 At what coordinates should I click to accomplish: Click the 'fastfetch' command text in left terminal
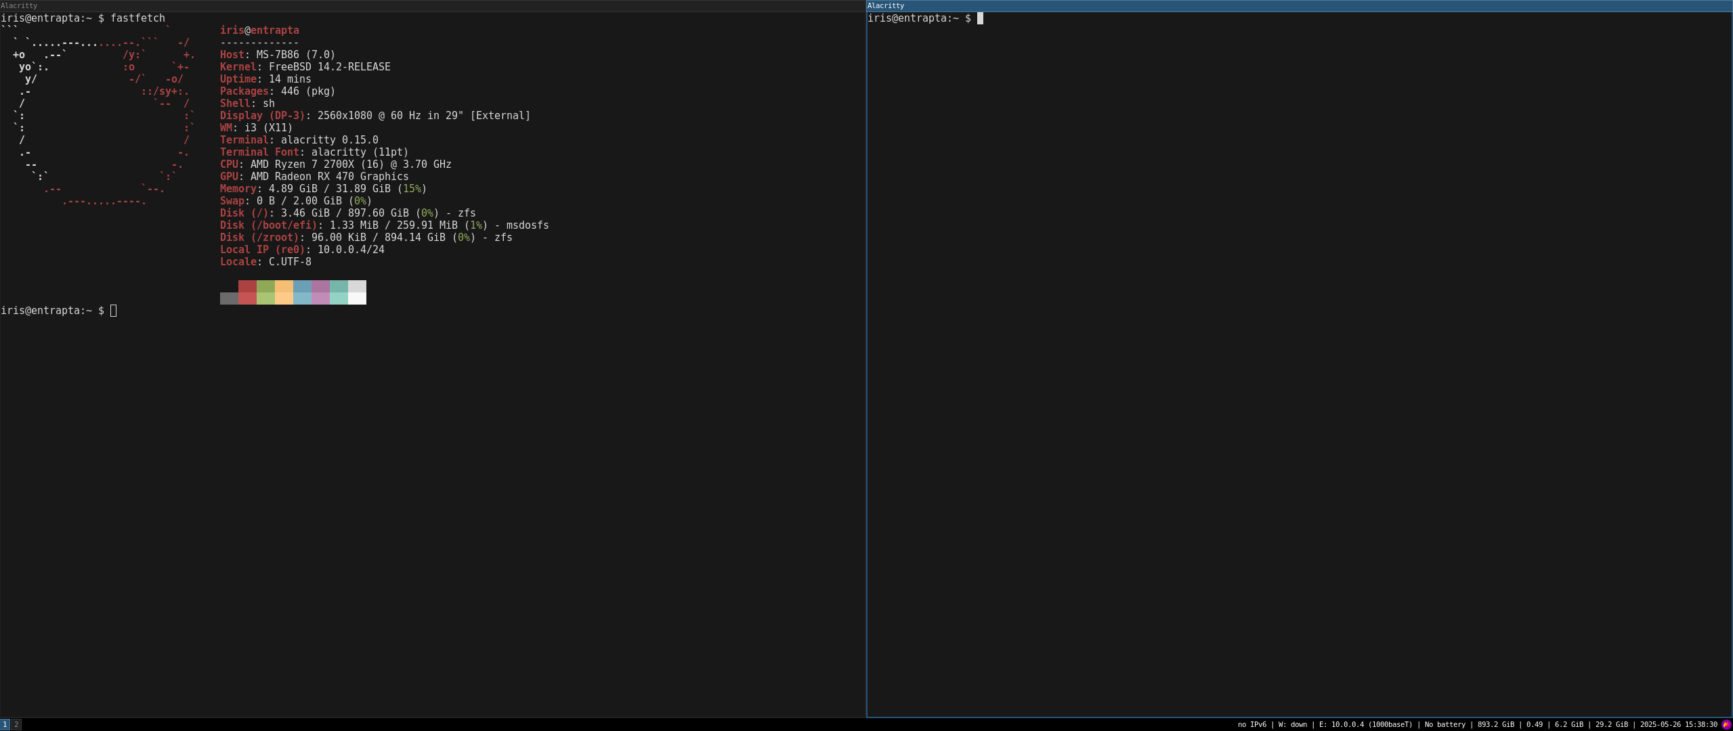click(137, 18)
